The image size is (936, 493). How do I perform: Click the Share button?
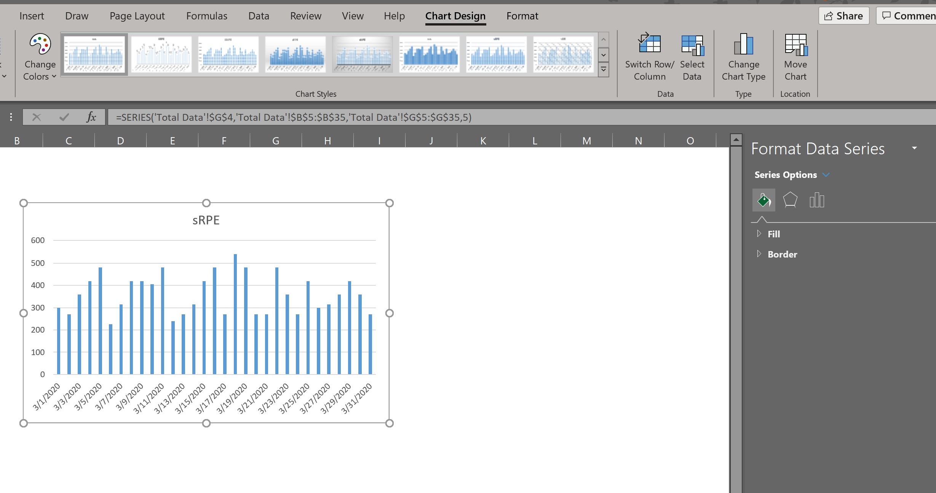tap(844, 16)
